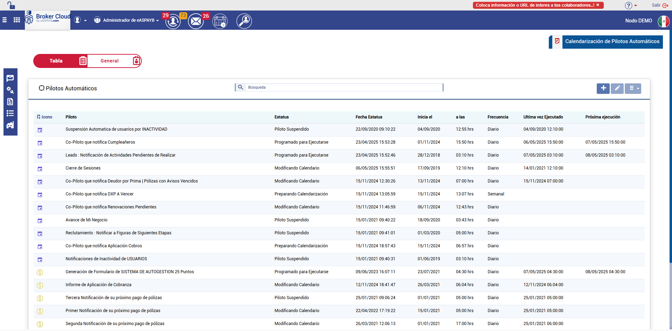Click the page vertical scrollbar
672x331 pixels.
(670, 147)
